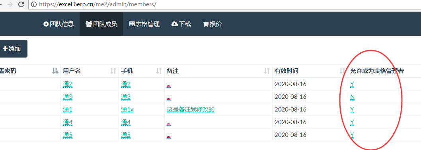Click the 添加 button

pos(12,49)
